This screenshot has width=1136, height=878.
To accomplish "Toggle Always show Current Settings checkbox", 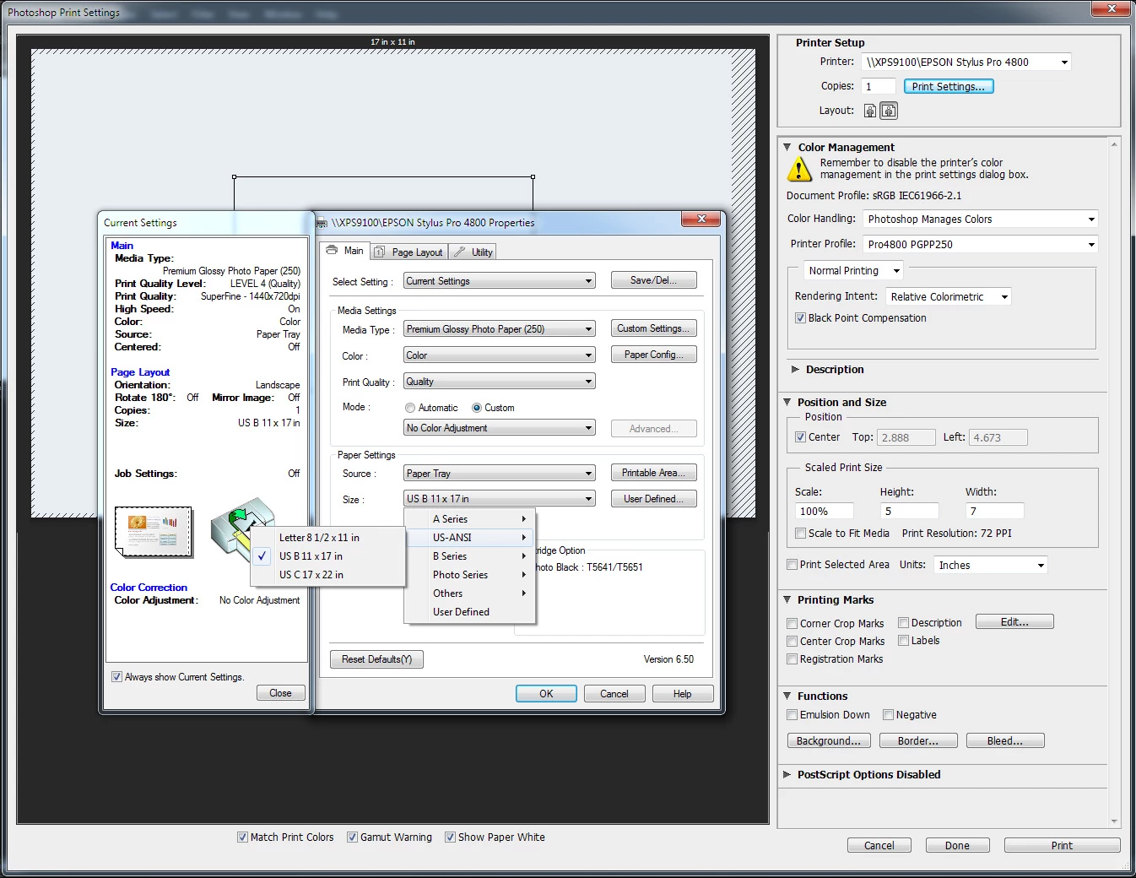I will click(116, 677).
